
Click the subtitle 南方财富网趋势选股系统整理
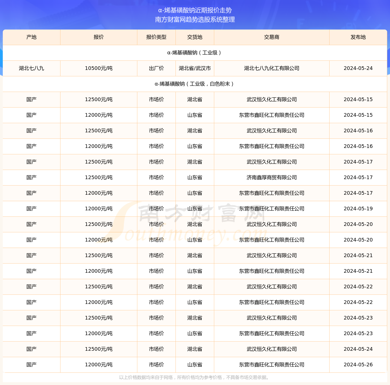pos(195,20)
